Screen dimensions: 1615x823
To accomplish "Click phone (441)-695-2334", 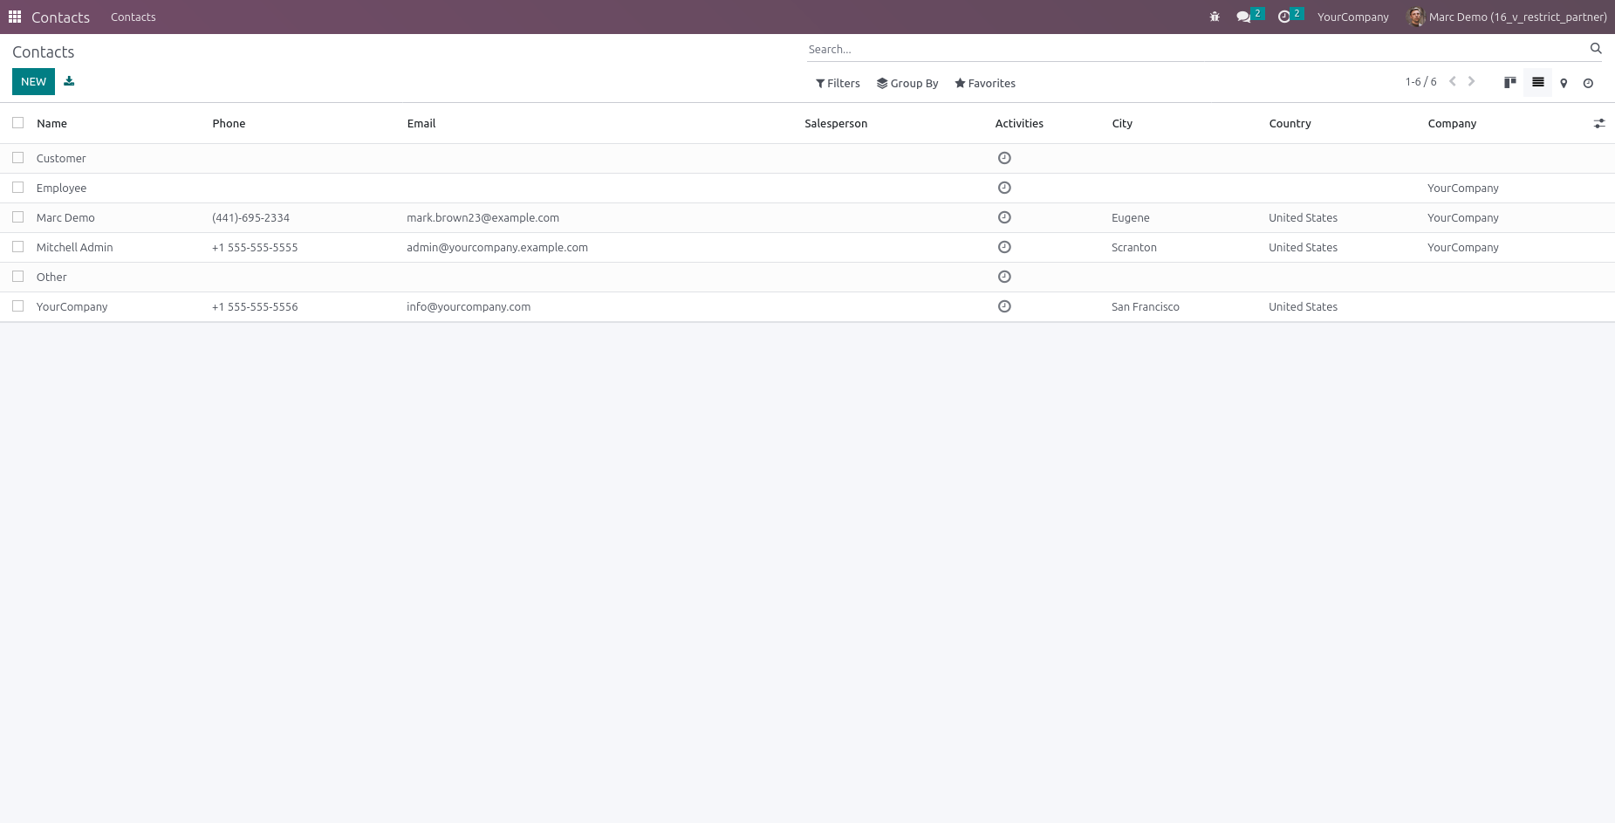I will 250,217.
